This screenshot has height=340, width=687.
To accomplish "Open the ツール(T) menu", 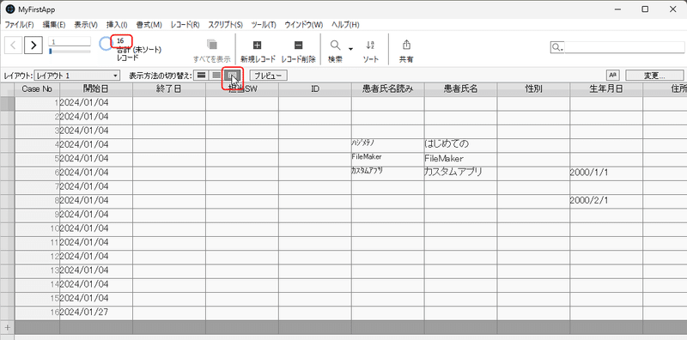I will point(264,25).
